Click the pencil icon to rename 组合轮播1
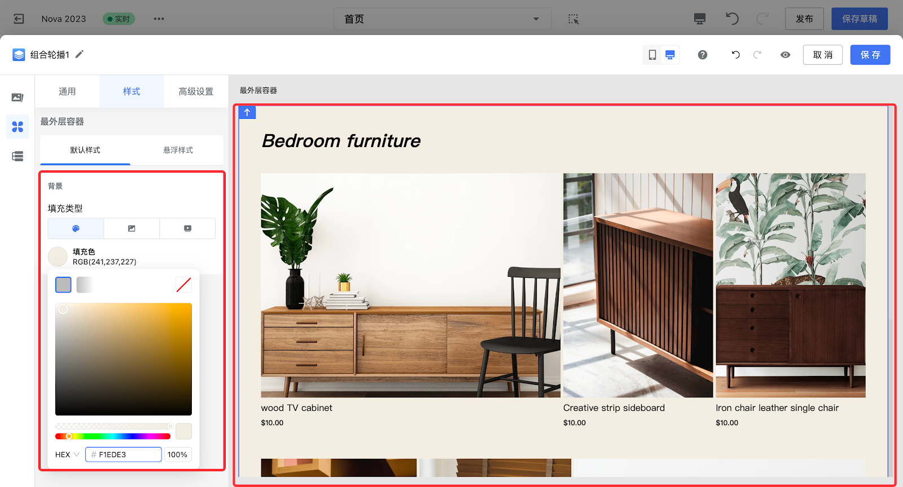This screenshot has height=487, width=903. click(x=80, y=54)
